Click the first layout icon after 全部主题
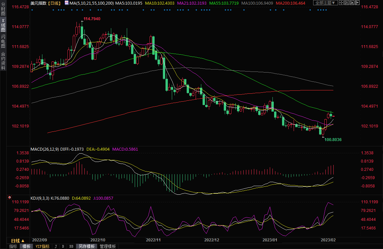383x249 pixels. pyautogui.click(x=342, y=3)
